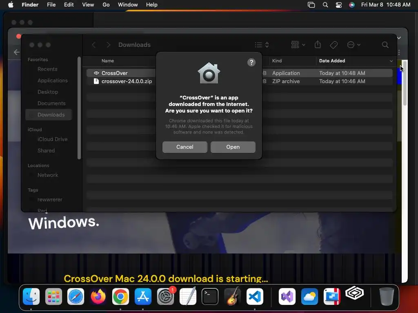Open the View menu

coord(88,5)
